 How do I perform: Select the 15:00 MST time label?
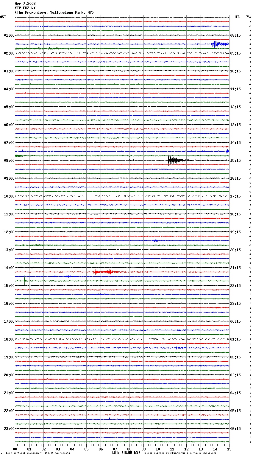click(x=9, y=286)
